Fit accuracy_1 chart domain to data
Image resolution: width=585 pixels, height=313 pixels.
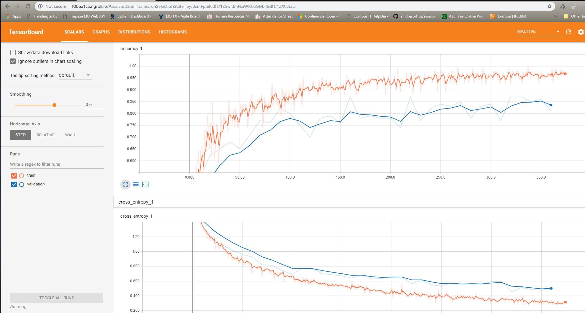pos(146,184)
